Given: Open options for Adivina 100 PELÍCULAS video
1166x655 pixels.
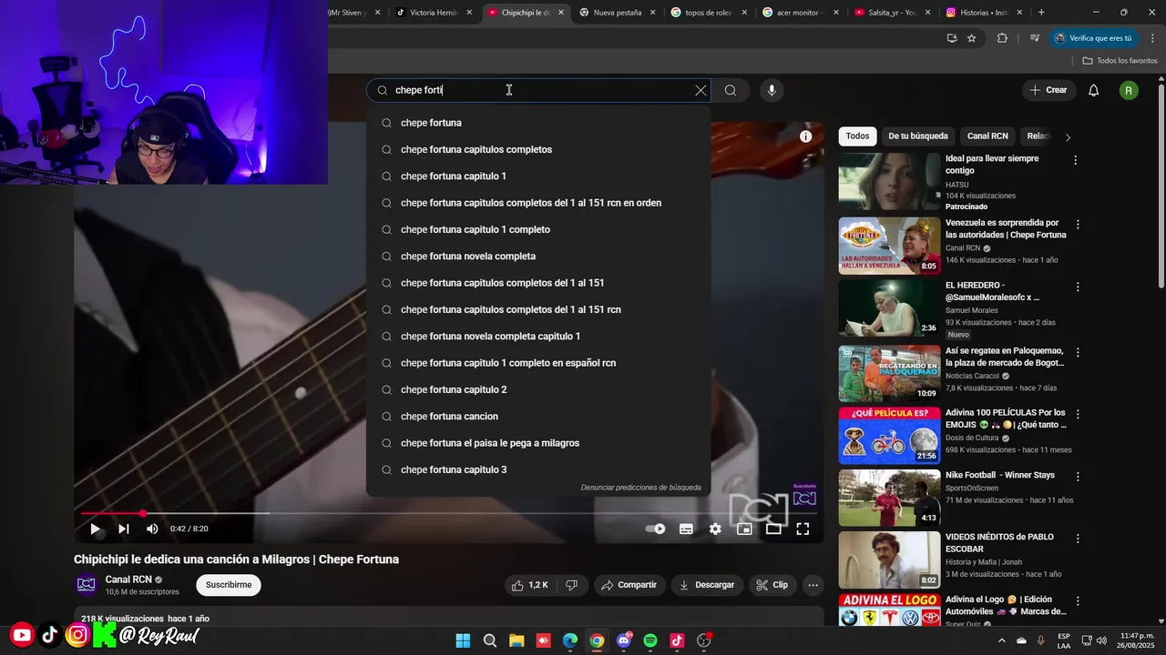Looking at the screenshot, I should [x=1078, y=414].
